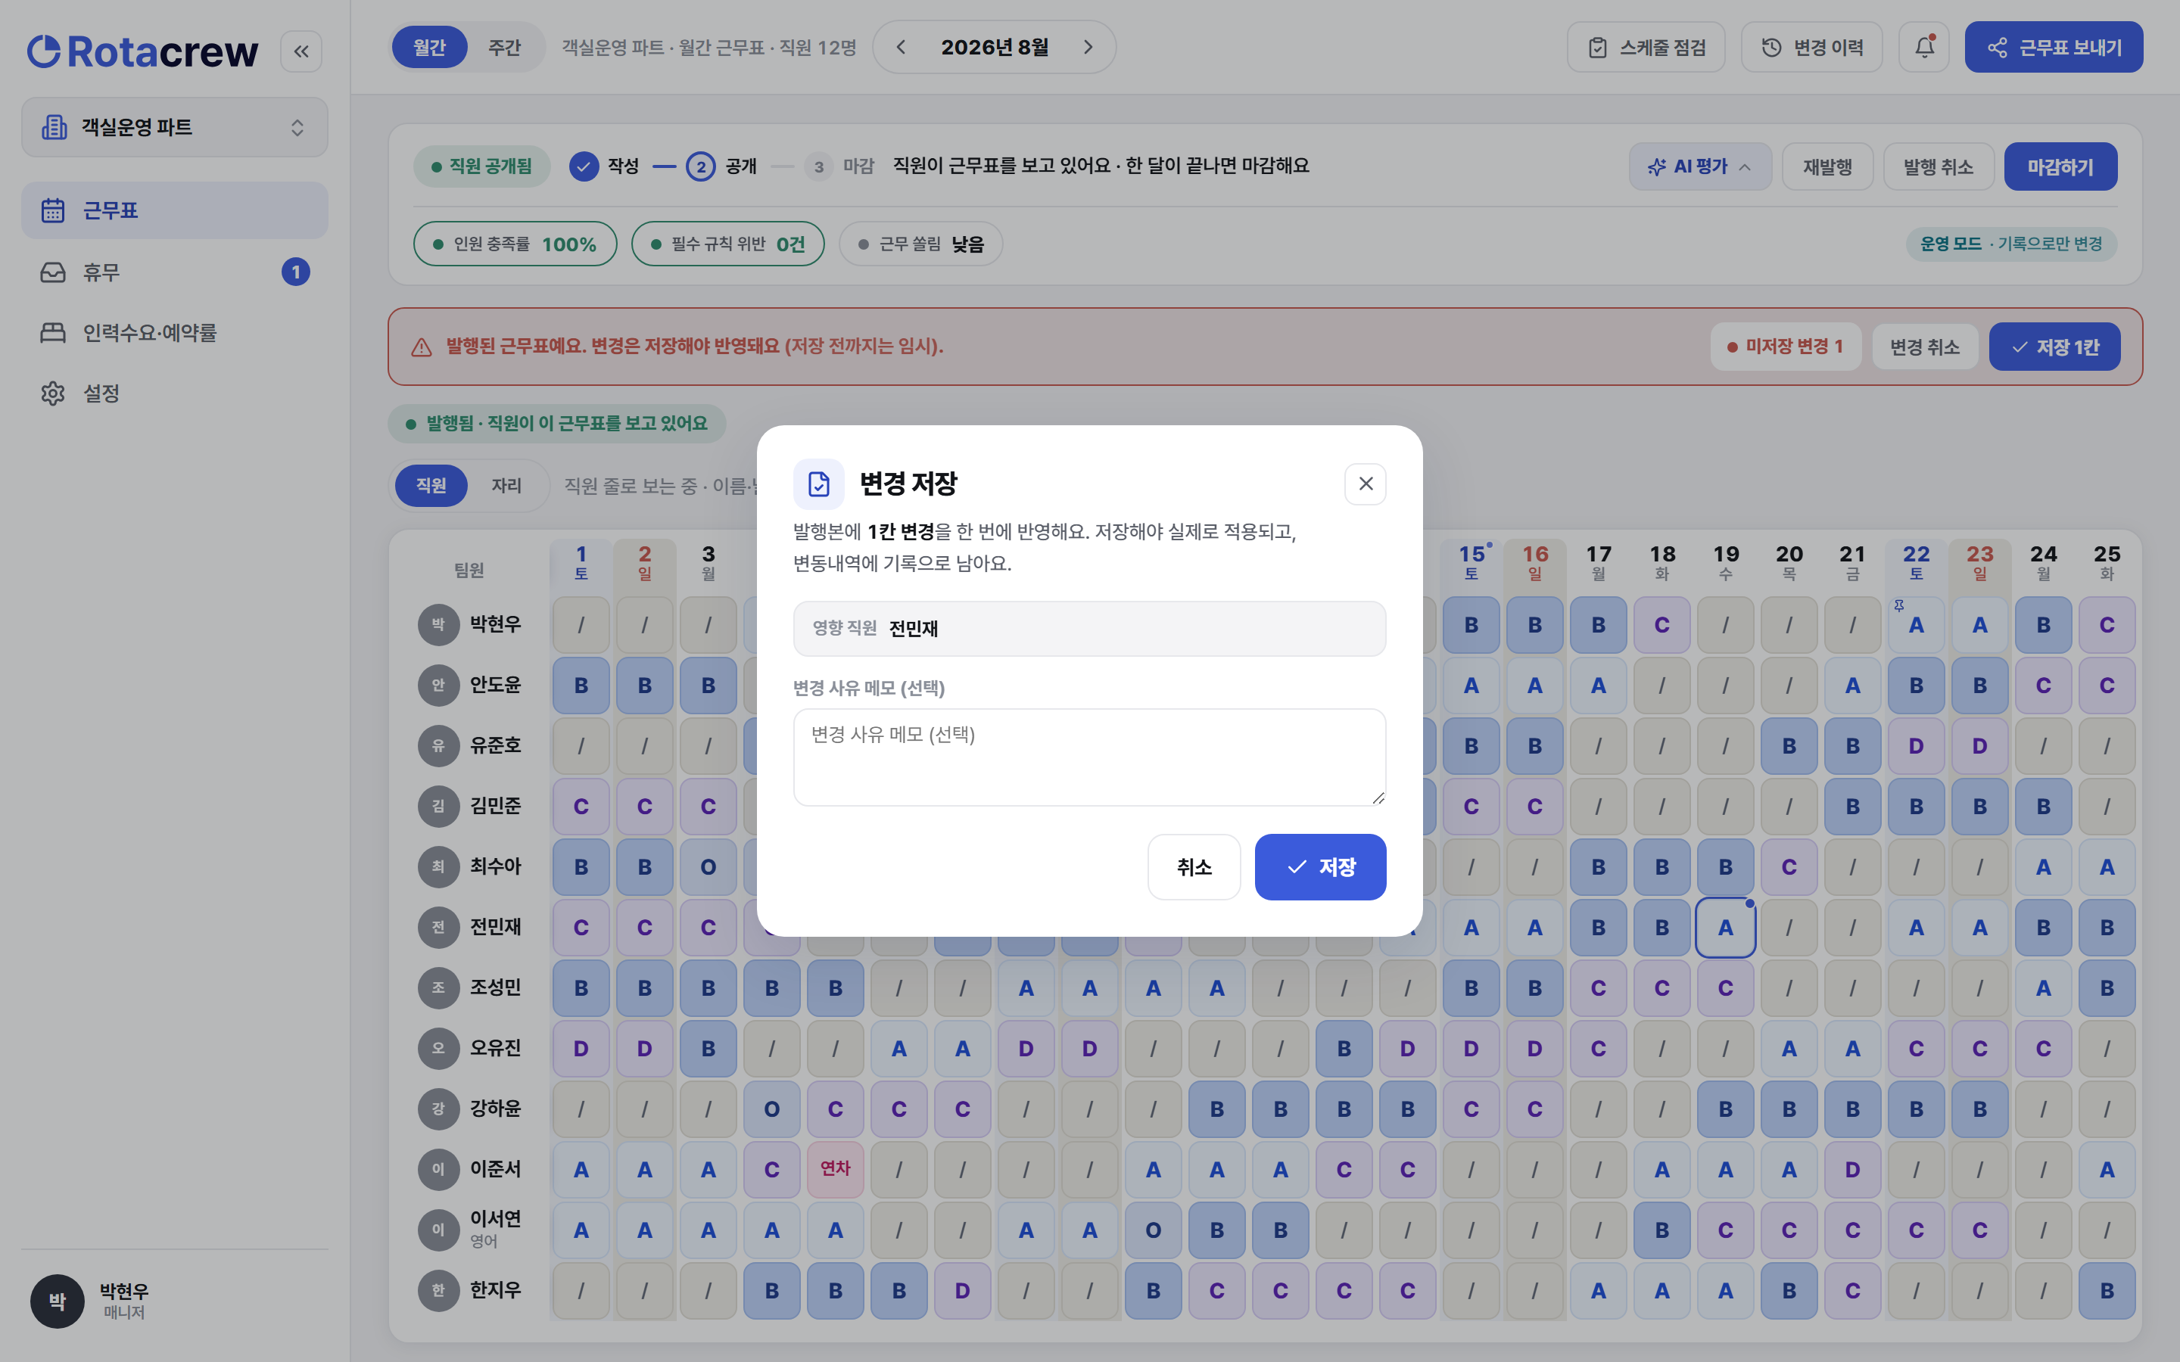Click the day 15 토 column header
Screen dimensions: 2180x1362
(x=1471, y=562)
